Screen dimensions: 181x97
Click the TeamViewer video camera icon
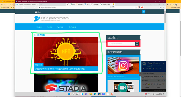[x=144, y=69]
